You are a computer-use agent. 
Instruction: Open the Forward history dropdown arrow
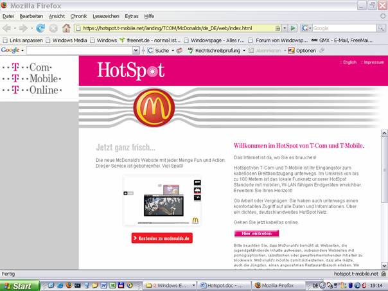(x=31, y=28)
